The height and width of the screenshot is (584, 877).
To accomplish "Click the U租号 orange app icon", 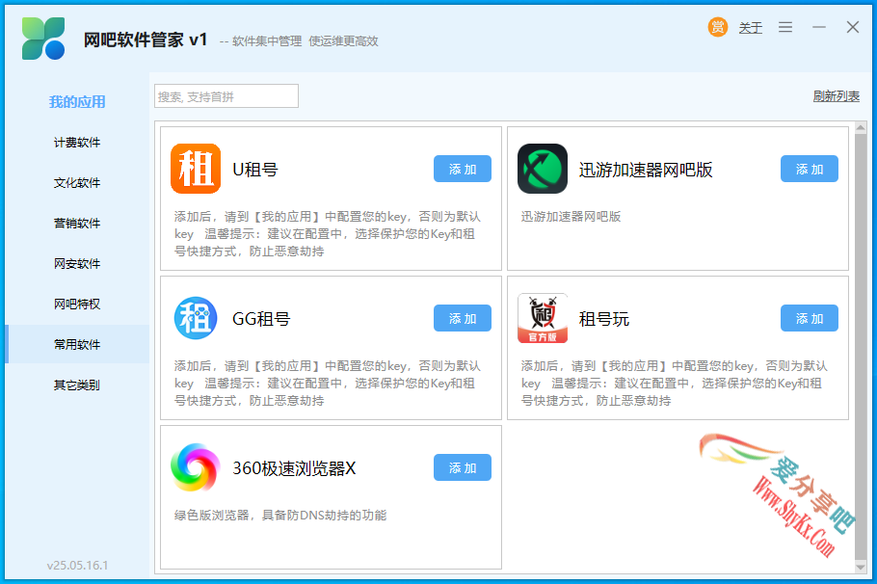I will point(196,169).
